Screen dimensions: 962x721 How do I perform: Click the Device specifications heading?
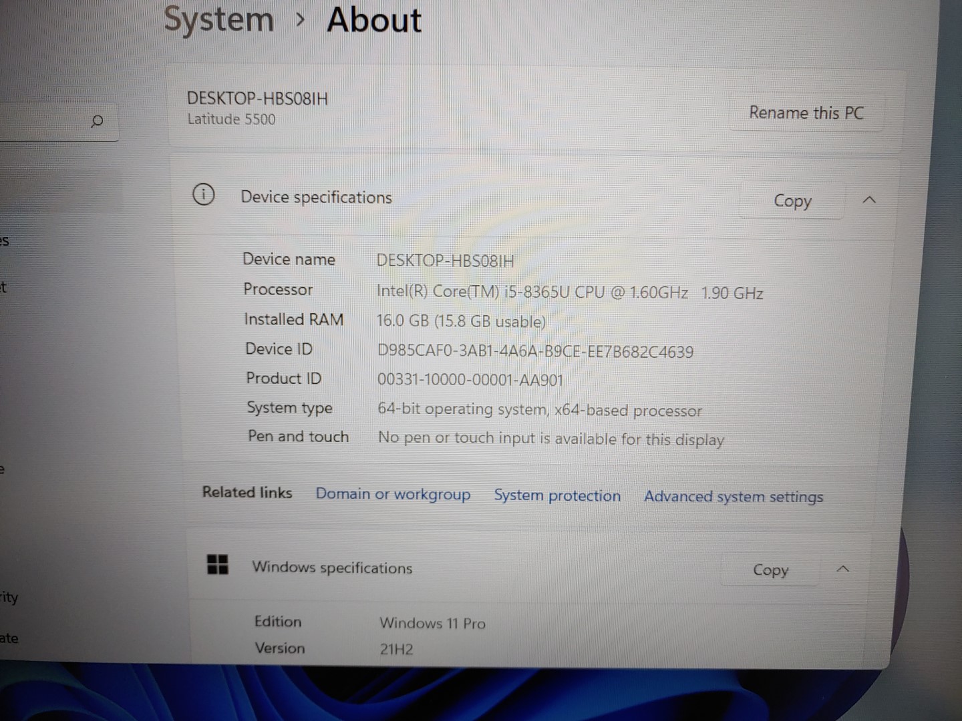click(317, 197)
